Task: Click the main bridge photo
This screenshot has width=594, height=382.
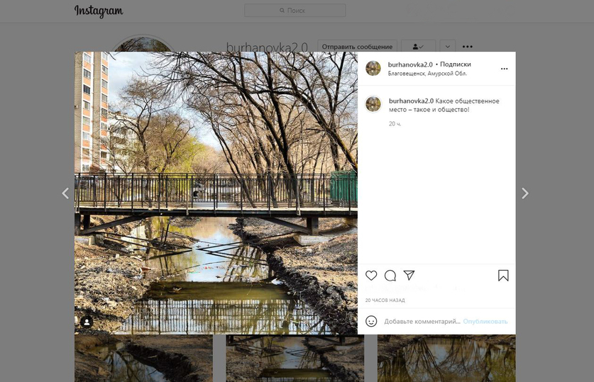Action: [x=216, y=193]
